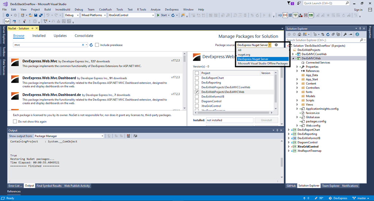Click the packages.config file in Solution Explorer
374x201 pixels.
click(316, 121)
